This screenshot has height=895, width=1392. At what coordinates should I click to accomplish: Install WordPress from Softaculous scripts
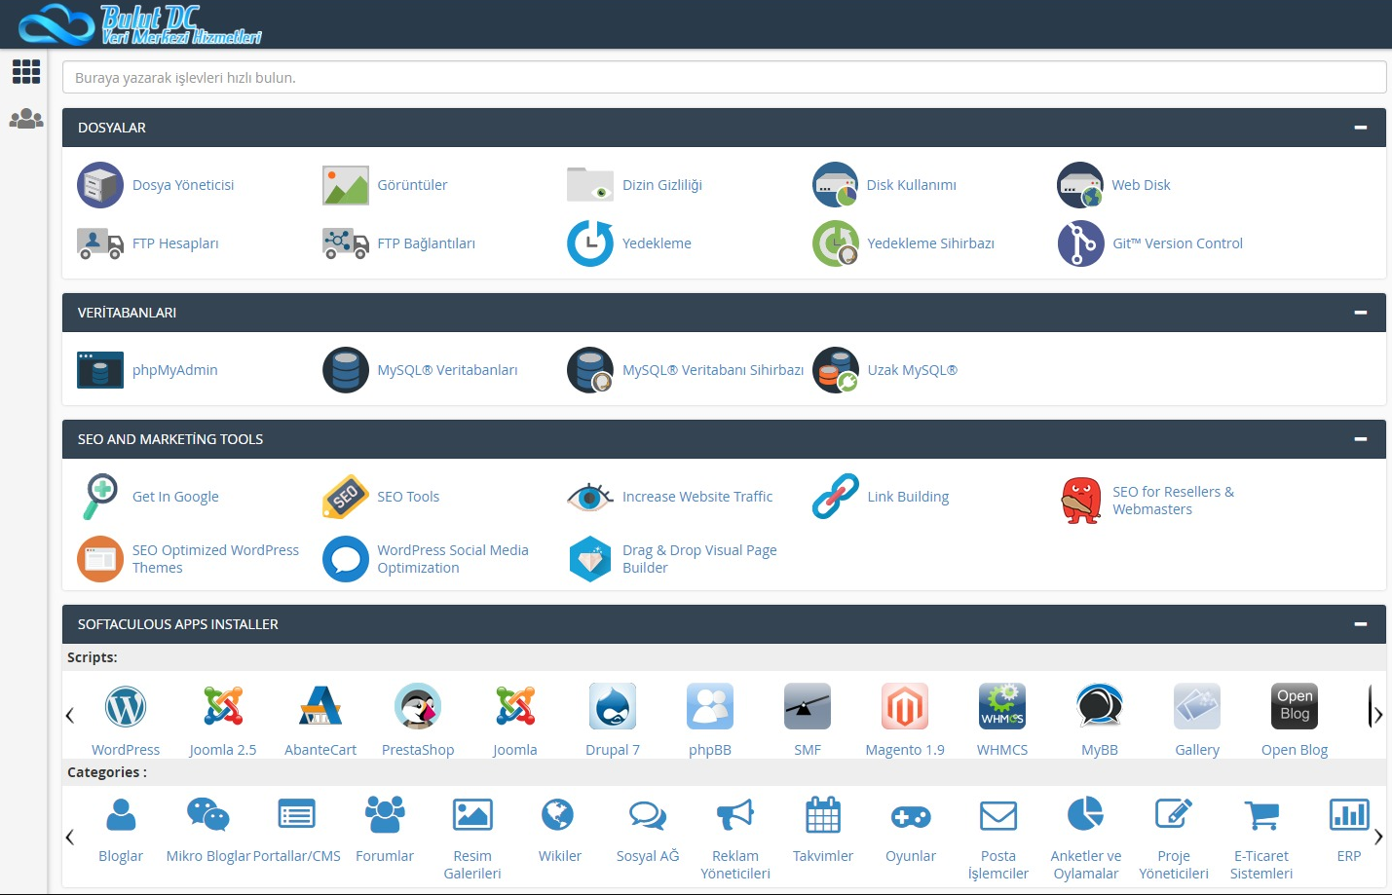coord(126,707)
